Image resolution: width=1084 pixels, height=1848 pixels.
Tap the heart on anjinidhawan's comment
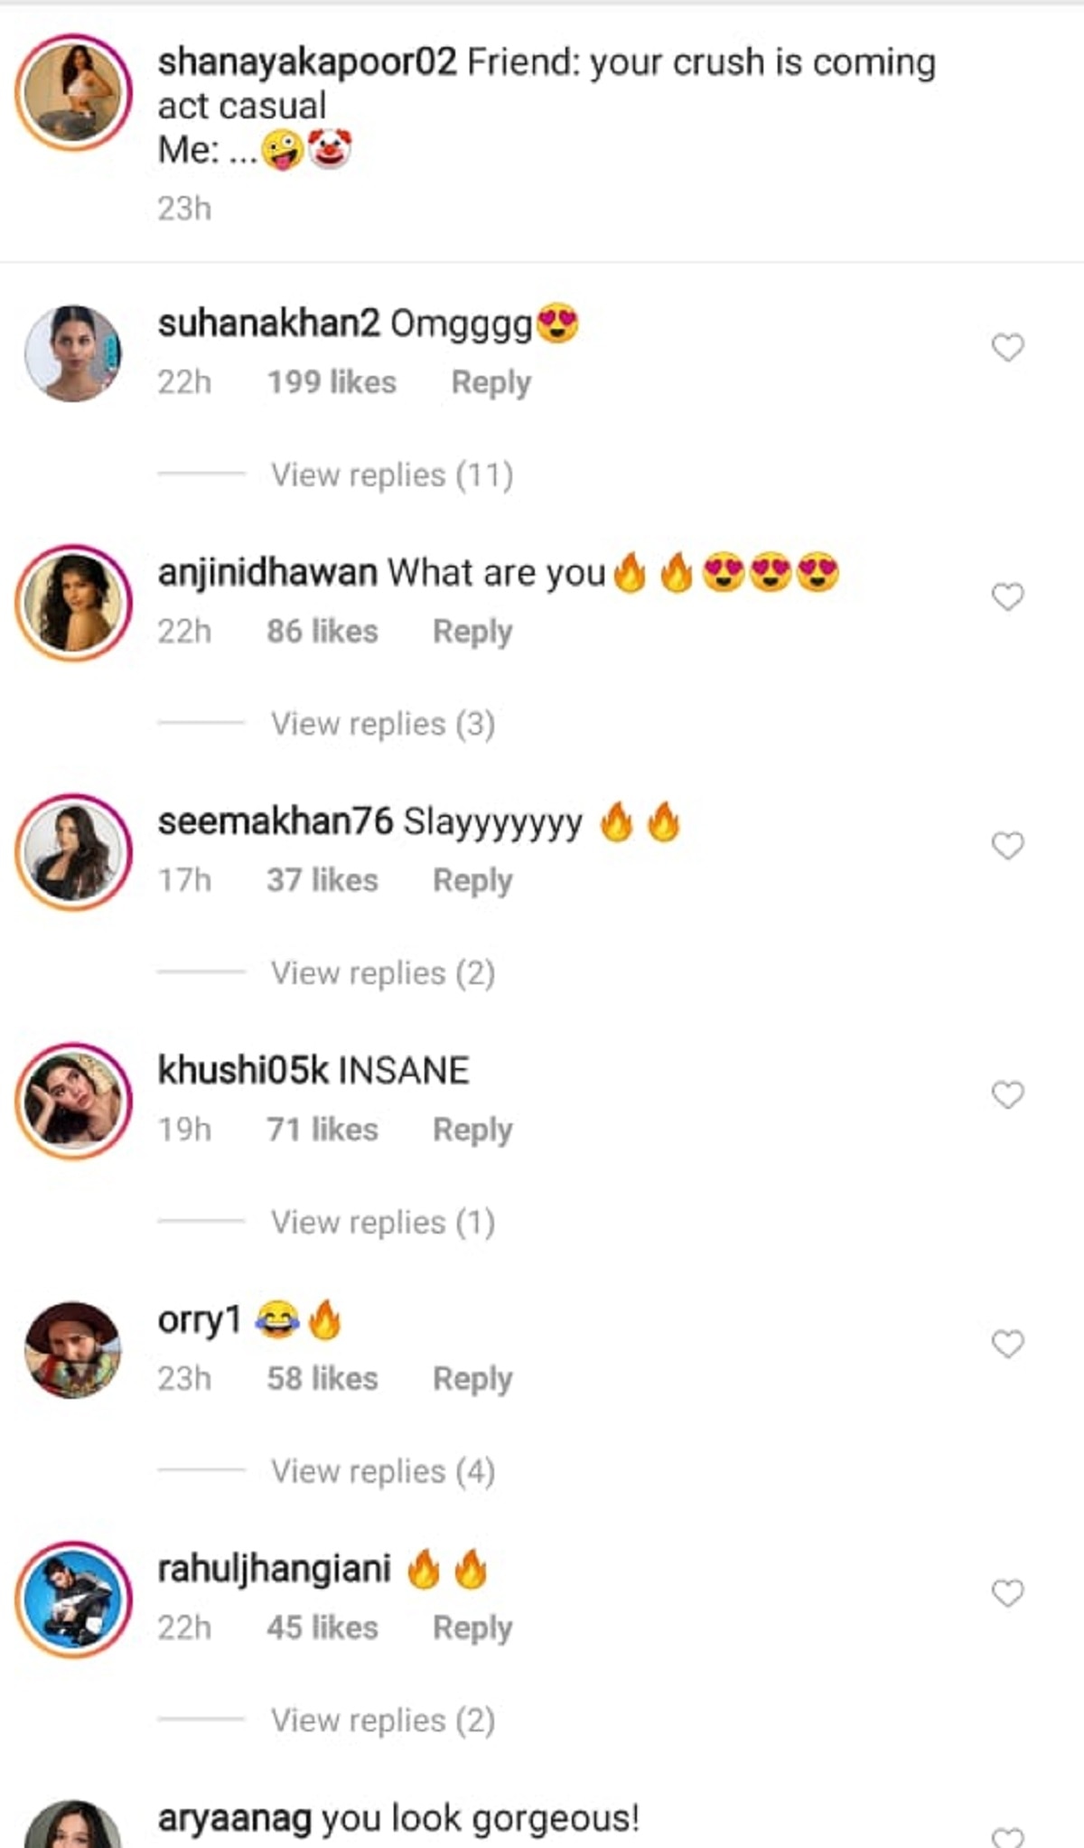click(x=1007, y=597)
